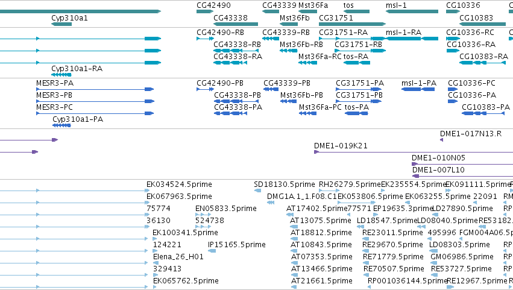513x290 pixels.
Task: Click BAC clone DME1-017N13.R label
Action: pos(471,134)
